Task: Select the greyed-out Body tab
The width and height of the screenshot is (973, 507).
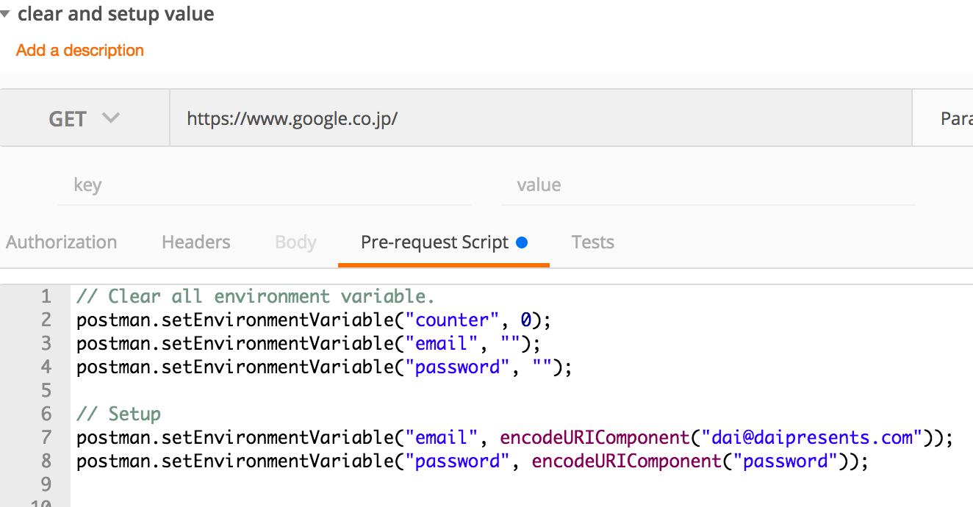Action: (x=295, y=242)
